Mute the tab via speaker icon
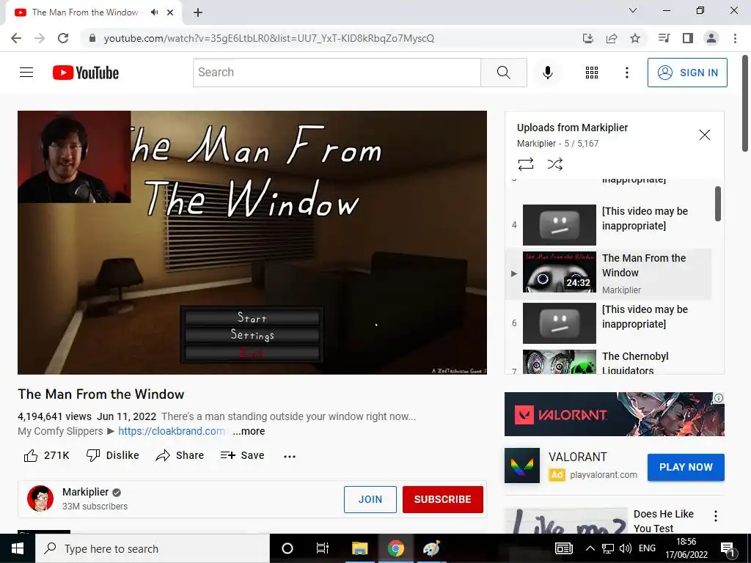 154,12
